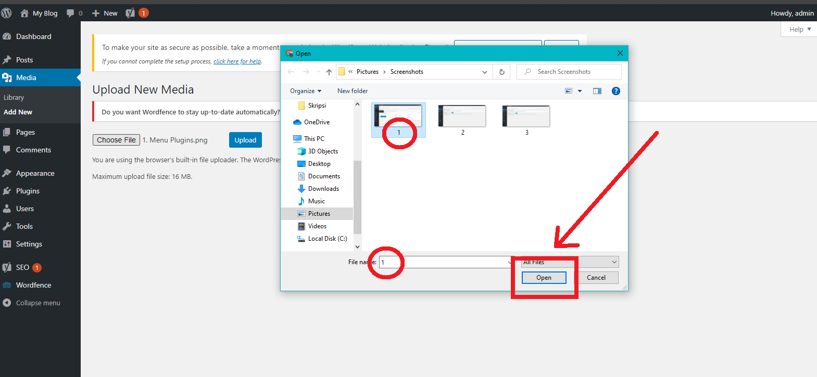Click the blue Upload button
The image size is (817, 377).
pos(245,140)
